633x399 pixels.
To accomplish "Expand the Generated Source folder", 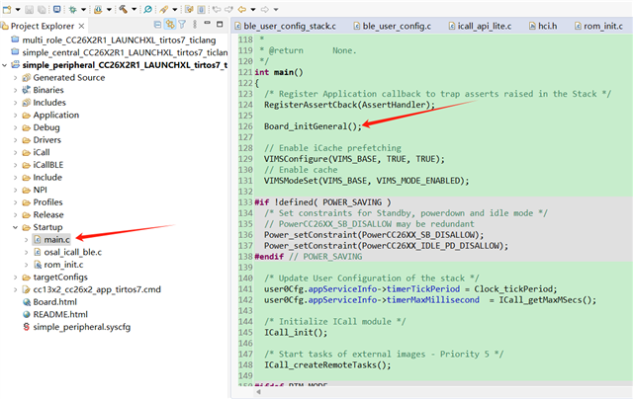I will (16, 78).
